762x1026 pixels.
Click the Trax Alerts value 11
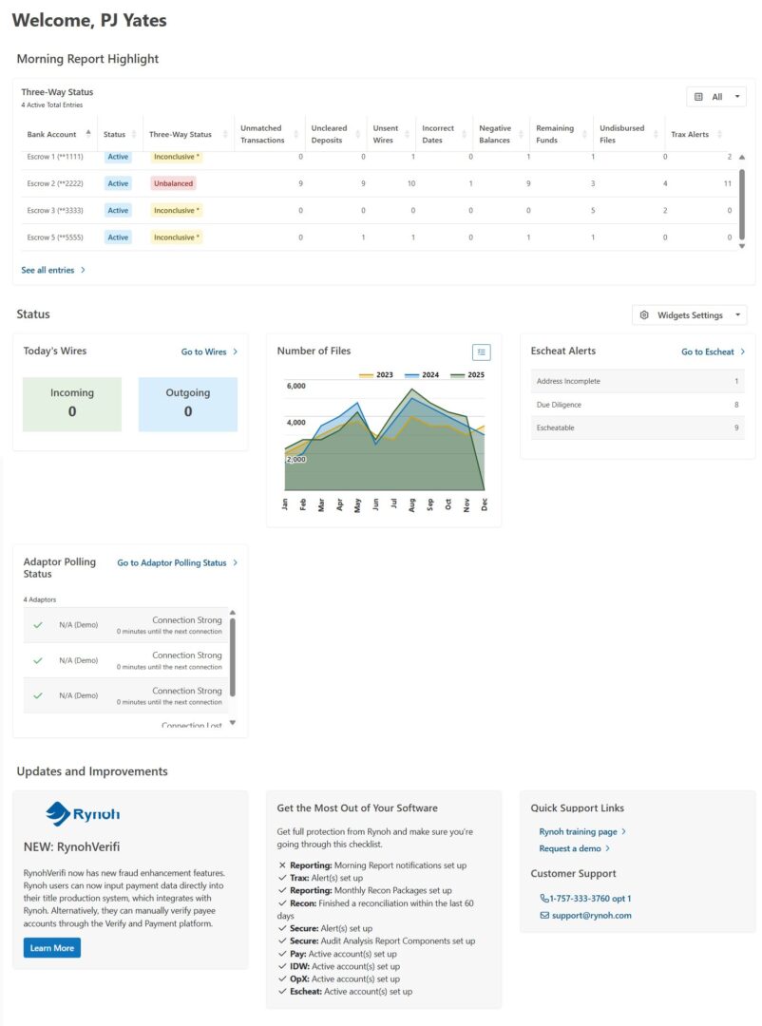[727, 184]
